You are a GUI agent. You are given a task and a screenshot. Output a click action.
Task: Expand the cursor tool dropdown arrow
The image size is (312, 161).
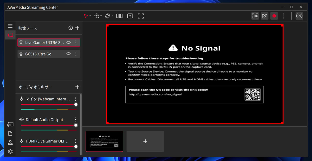[x=90, y=16]
